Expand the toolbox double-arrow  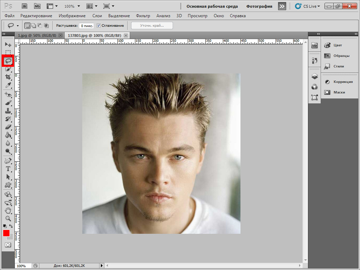pyautogui.click(x=4, y=34)
